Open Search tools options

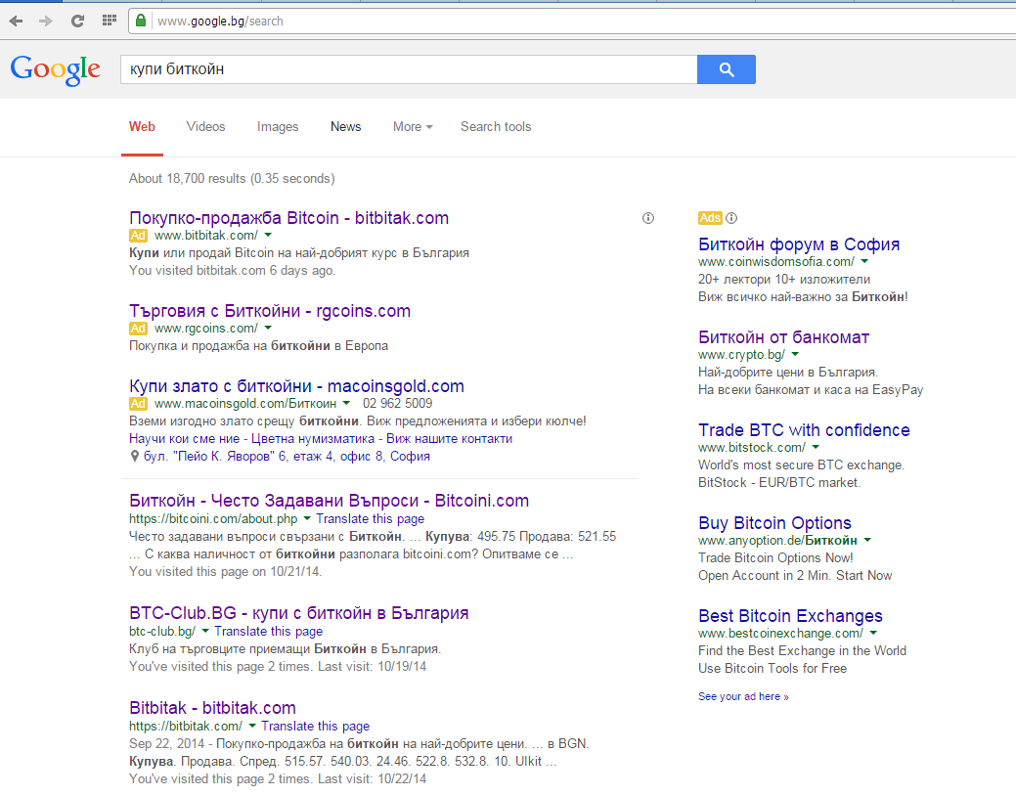click(x=496, y=127)
